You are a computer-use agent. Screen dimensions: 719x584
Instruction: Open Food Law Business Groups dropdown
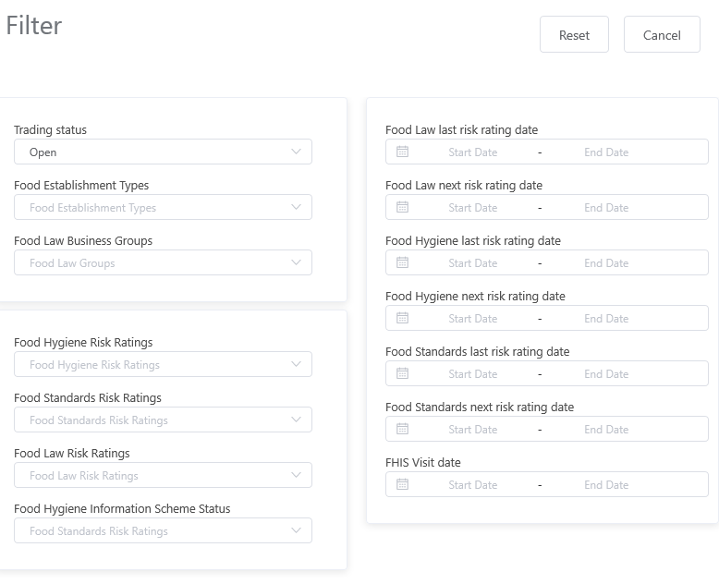pos(163,262)
